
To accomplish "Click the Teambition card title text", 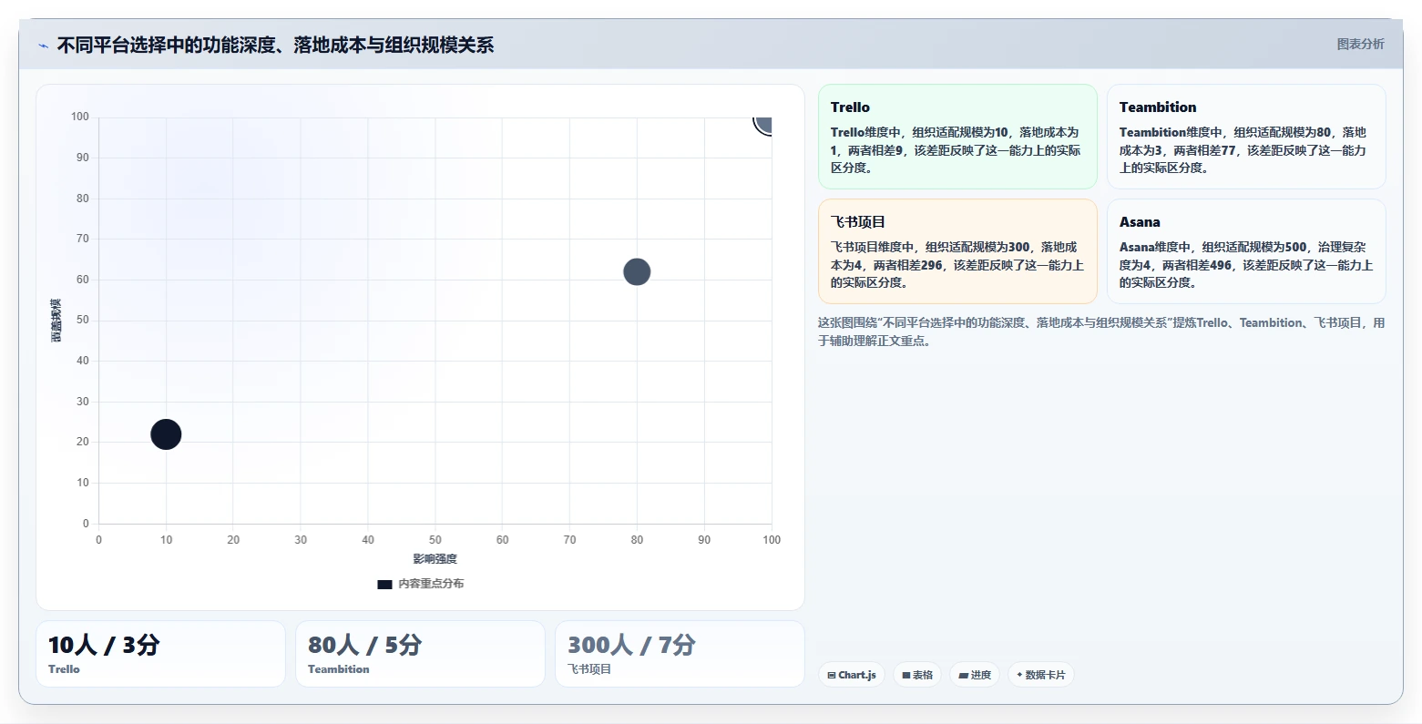I will 1158,107.
